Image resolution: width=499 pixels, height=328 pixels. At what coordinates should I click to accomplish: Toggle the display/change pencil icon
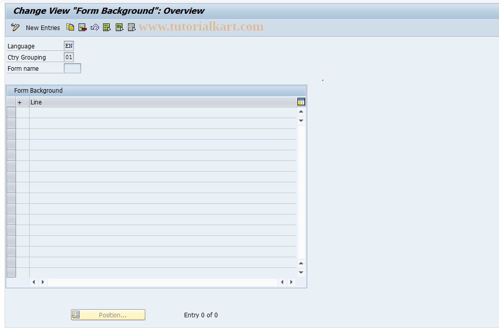pyautogui.click(x=15, y=28)
